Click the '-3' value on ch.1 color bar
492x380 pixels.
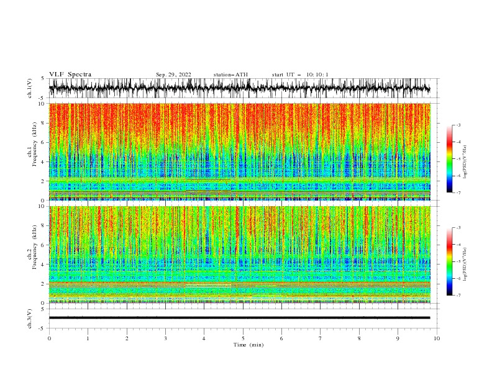click(x=458, y=125)
